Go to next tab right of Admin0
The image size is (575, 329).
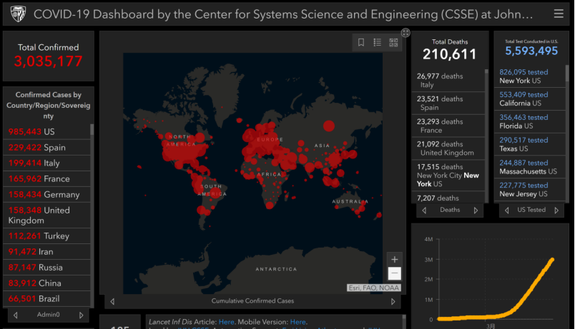(81, 315)
